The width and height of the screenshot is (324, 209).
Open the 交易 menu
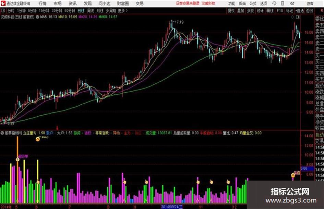point(140,3)
